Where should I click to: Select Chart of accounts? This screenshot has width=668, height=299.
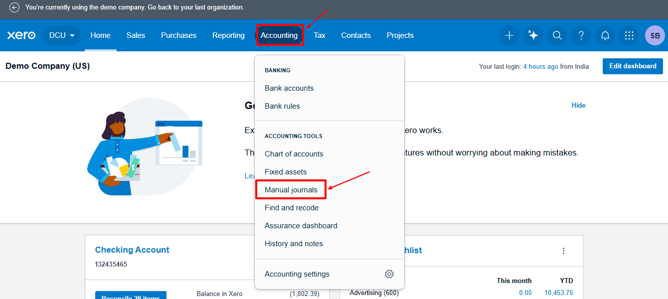294,153
